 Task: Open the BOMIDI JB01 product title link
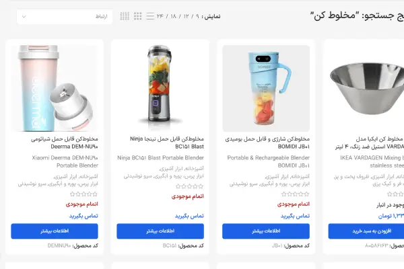pos(267,143)
